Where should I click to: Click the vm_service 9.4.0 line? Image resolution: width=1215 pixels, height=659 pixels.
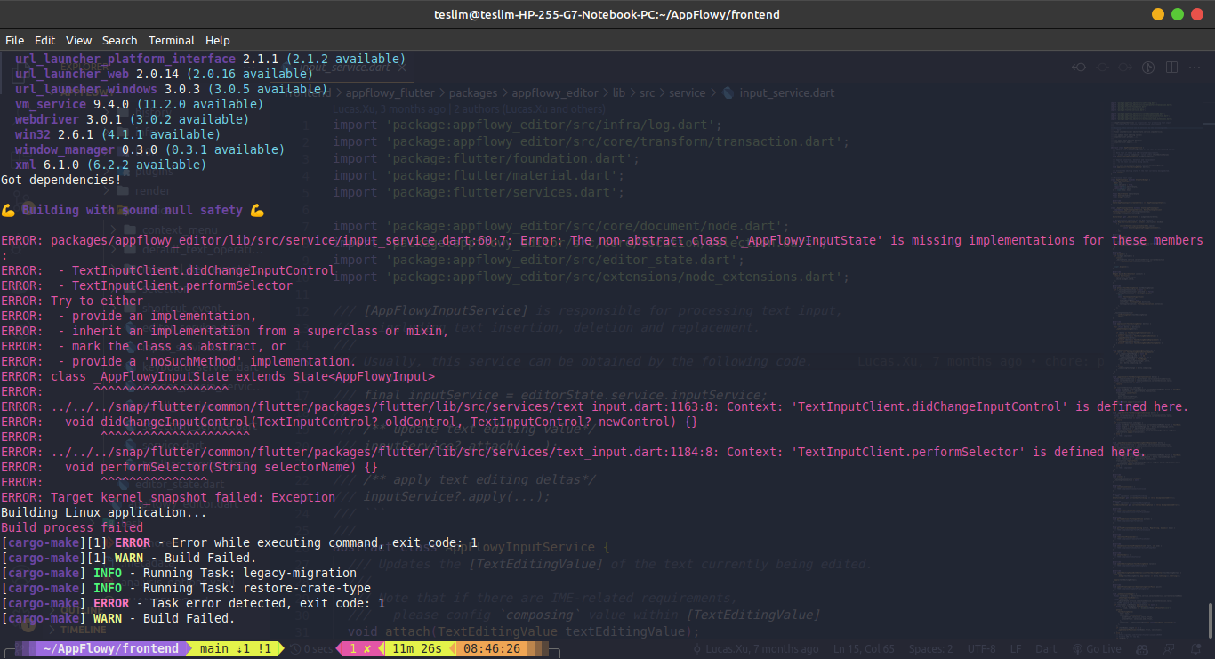(139, 104)
